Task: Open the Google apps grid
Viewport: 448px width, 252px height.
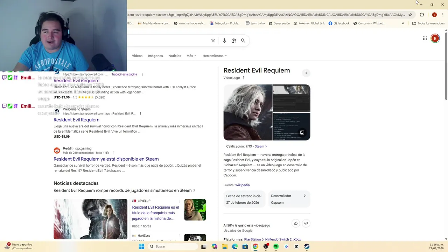Action: (x=425, y=38)
